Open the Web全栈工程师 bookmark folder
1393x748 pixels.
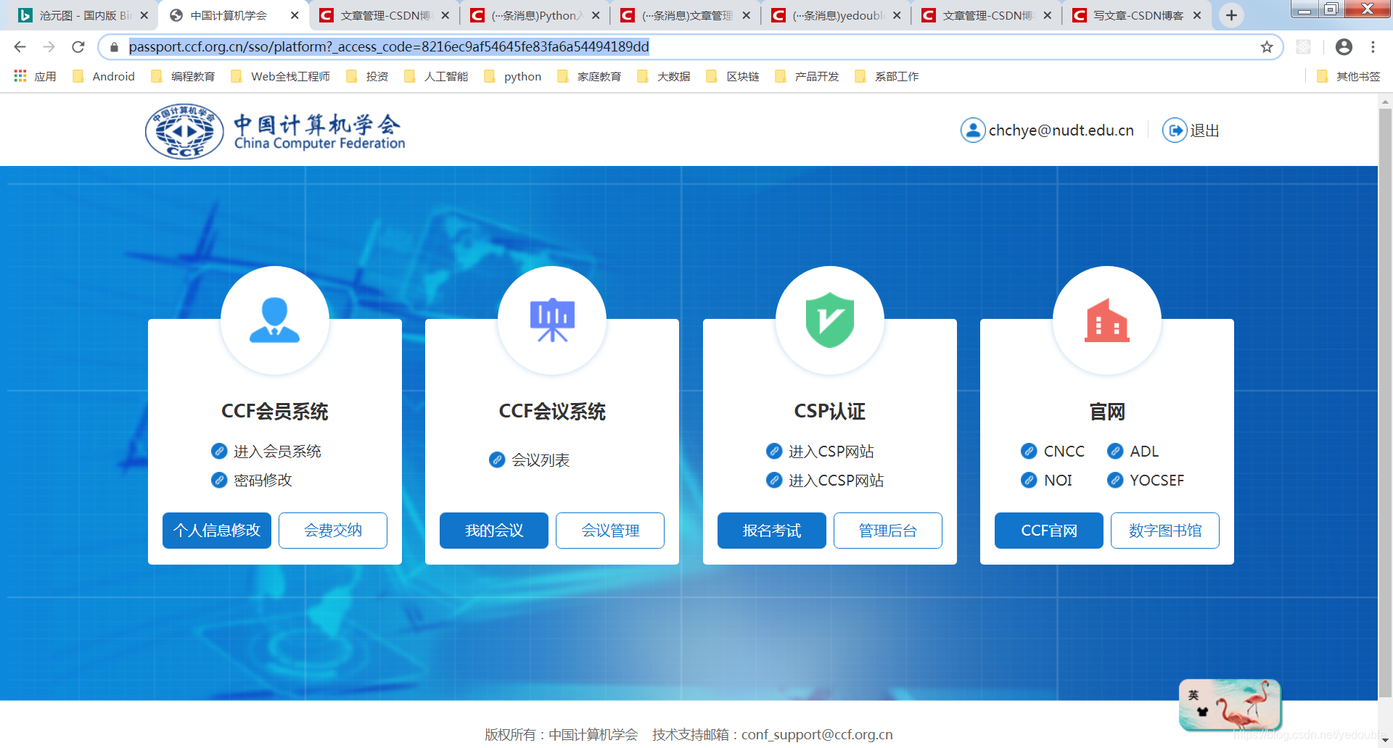tap(280, 76)
